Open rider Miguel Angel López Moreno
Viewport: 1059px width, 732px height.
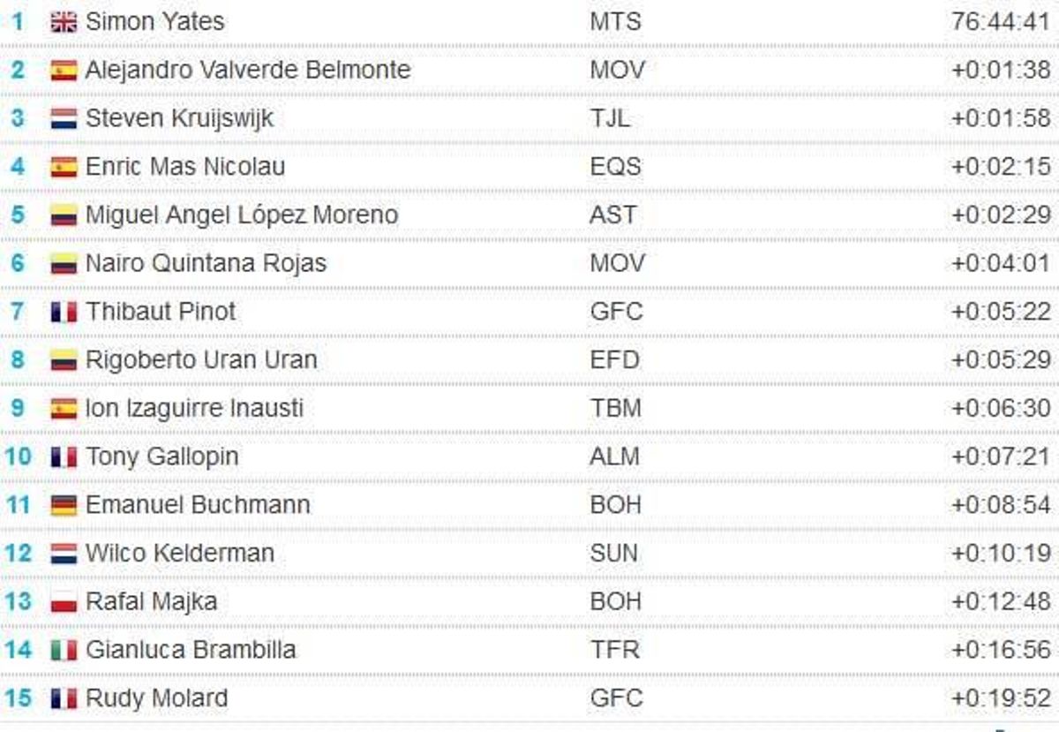pos(242,215)
